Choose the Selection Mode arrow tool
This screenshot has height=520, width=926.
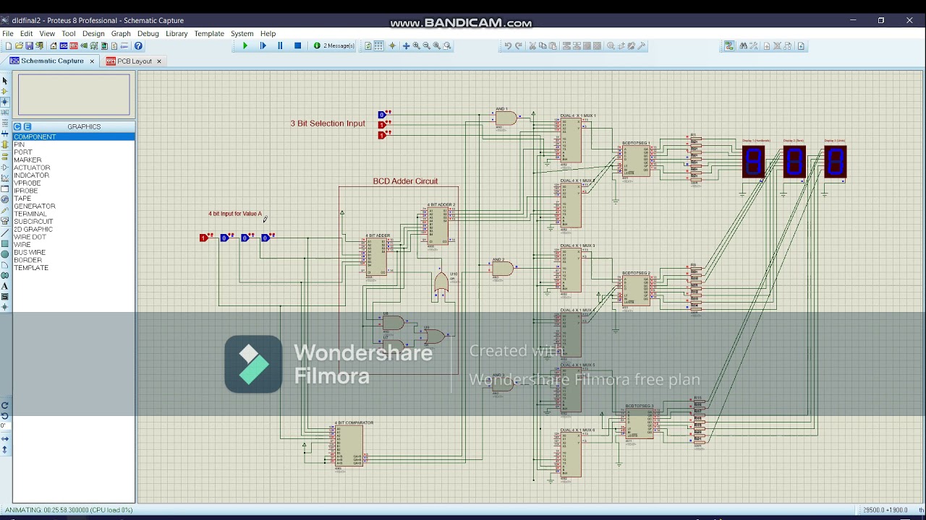click(4, 81)
